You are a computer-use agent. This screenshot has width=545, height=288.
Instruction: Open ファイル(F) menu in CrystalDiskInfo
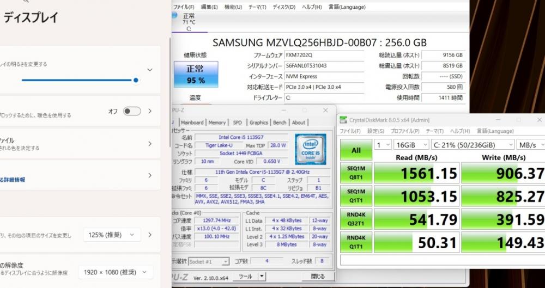184,7
